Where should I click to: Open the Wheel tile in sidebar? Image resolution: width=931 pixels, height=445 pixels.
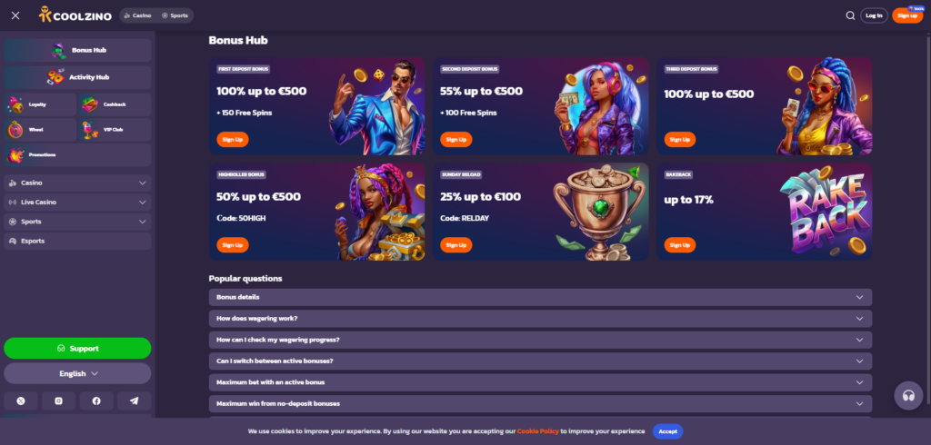40,129
